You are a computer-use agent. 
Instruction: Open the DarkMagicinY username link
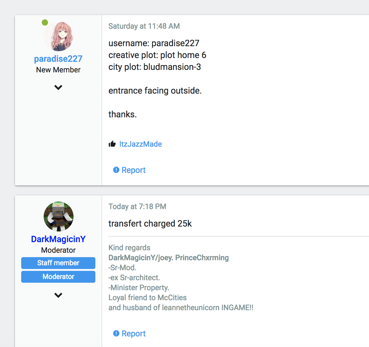[x=58, y=239]
